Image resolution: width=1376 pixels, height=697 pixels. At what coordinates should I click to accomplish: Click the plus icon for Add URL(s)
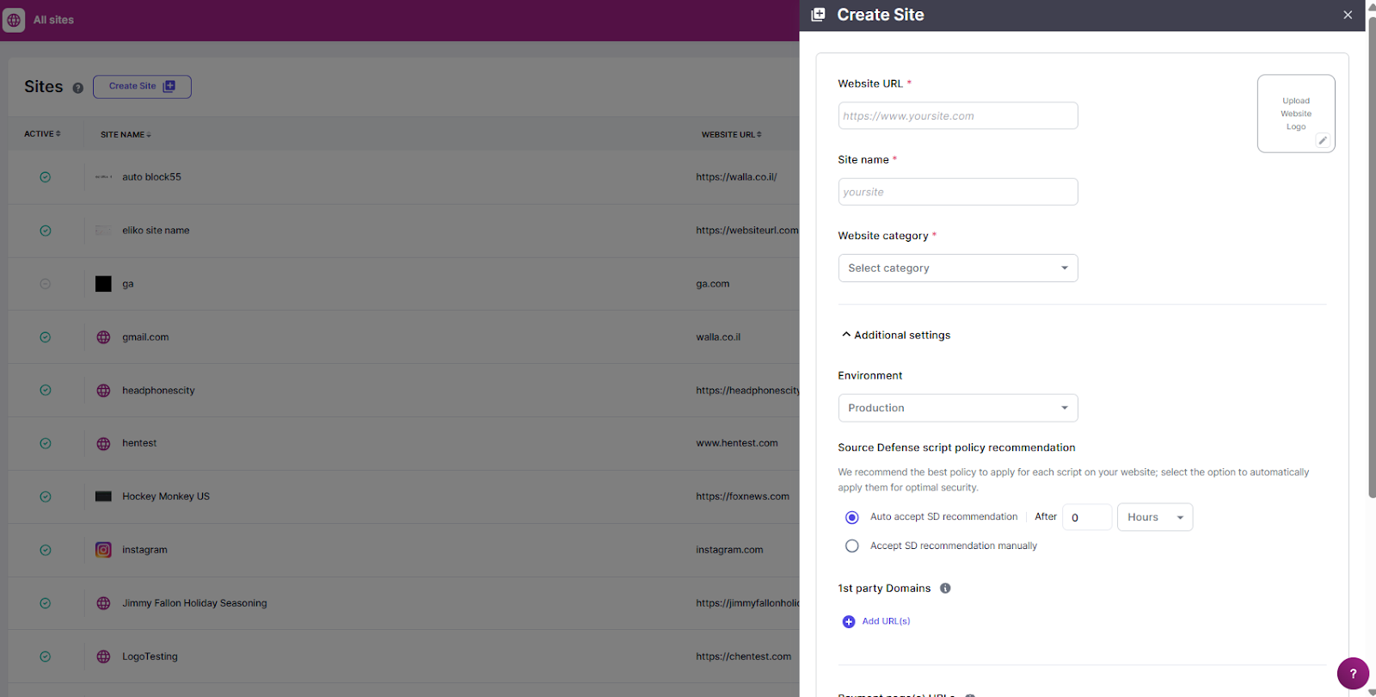tap(849, 621)
